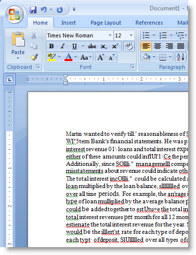
Task: Align text left
Action: click(146, 46)
